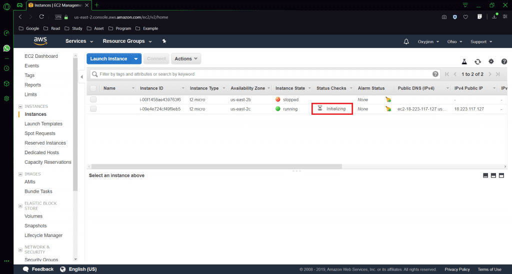The image size is (512, 274).
Task: Select checkbox for the running instance
Action: coord(93,109)
